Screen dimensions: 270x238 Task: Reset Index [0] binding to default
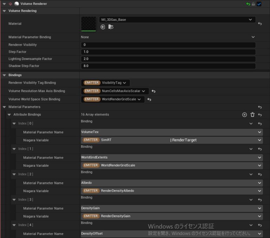(260, 124)
